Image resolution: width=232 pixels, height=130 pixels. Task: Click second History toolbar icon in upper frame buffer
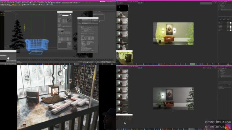point(119,3)
